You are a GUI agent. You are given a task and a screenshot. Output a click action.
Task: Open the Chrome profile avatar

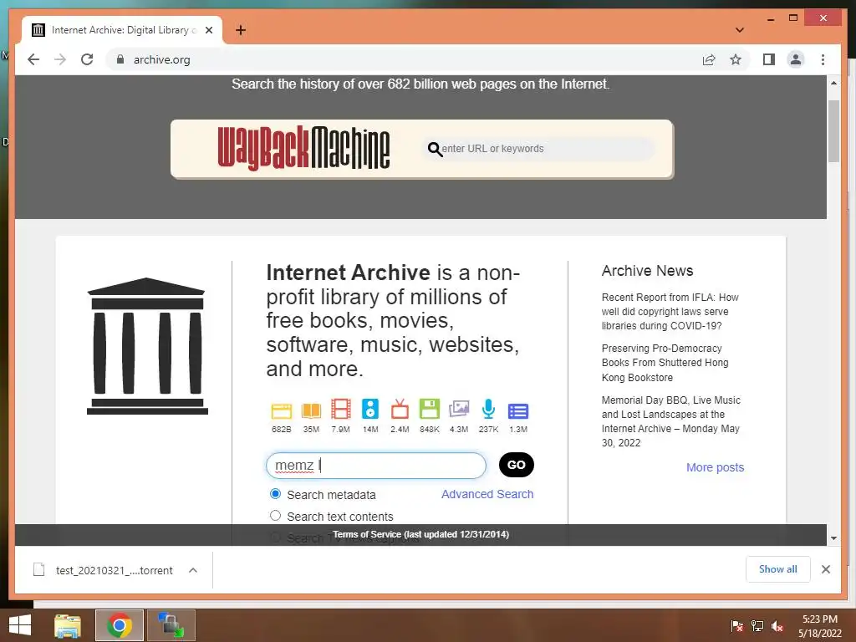pos(796,59)
